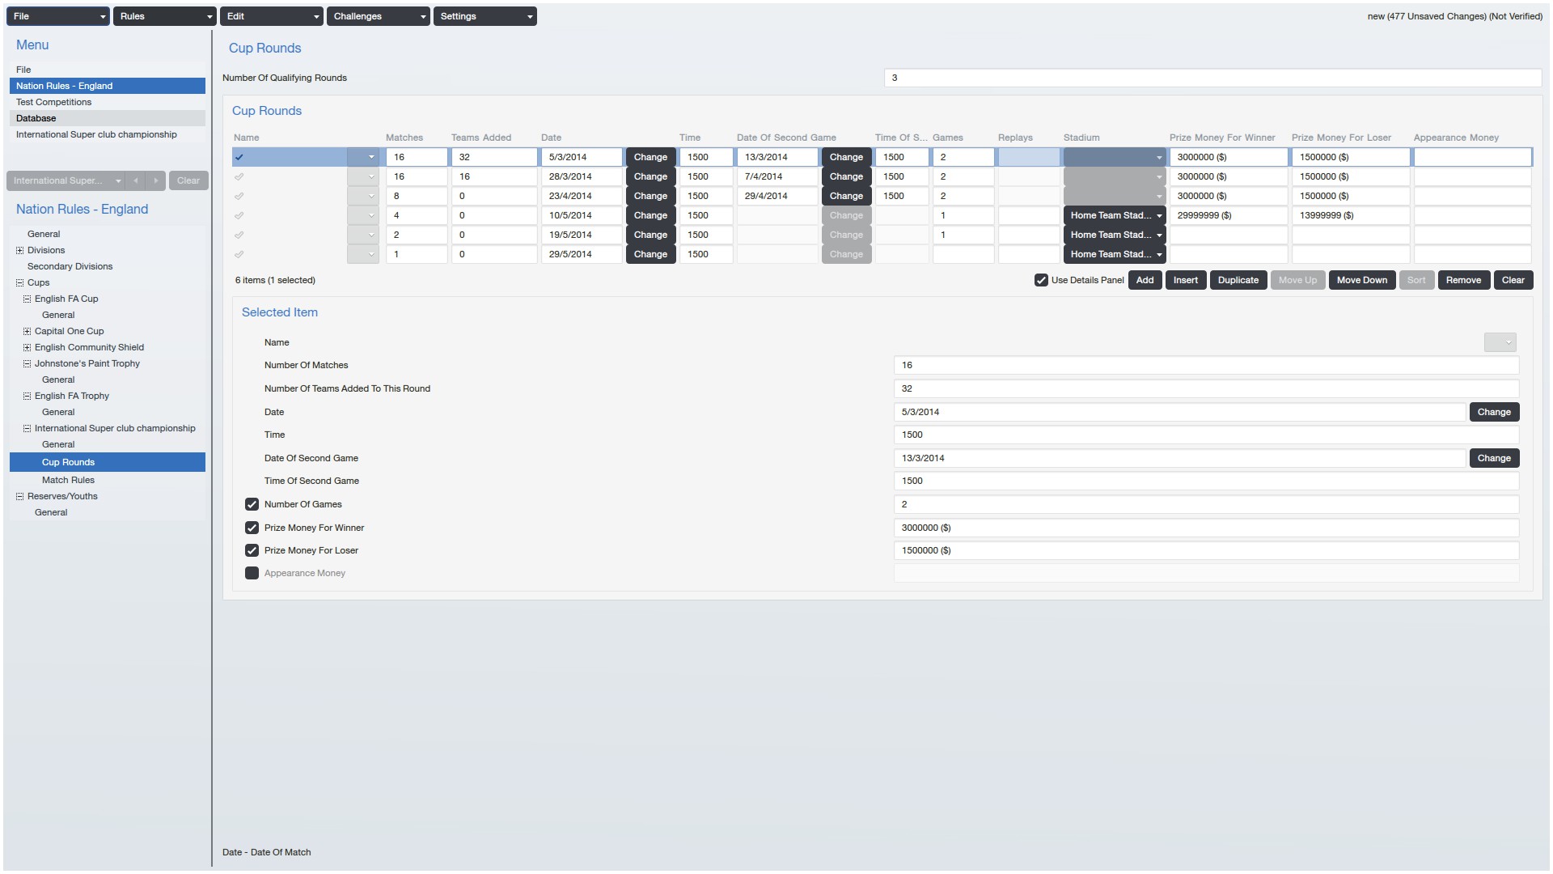Click previous arrow beside International Super selector

[136, 180]
